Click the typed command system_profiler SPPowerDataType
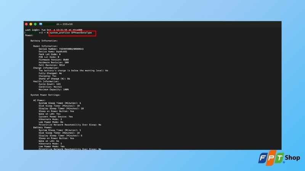Screen dimensions: 305x171 (x=71, y=33)
